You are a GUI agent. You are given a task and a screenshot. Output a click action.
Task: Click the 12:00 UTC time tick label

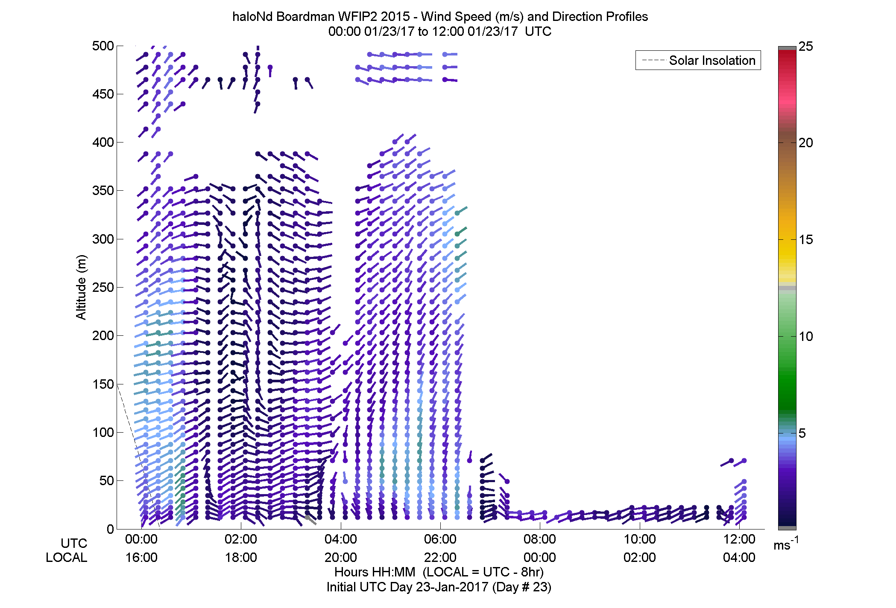pyautogui.click(x=739, y=539)
